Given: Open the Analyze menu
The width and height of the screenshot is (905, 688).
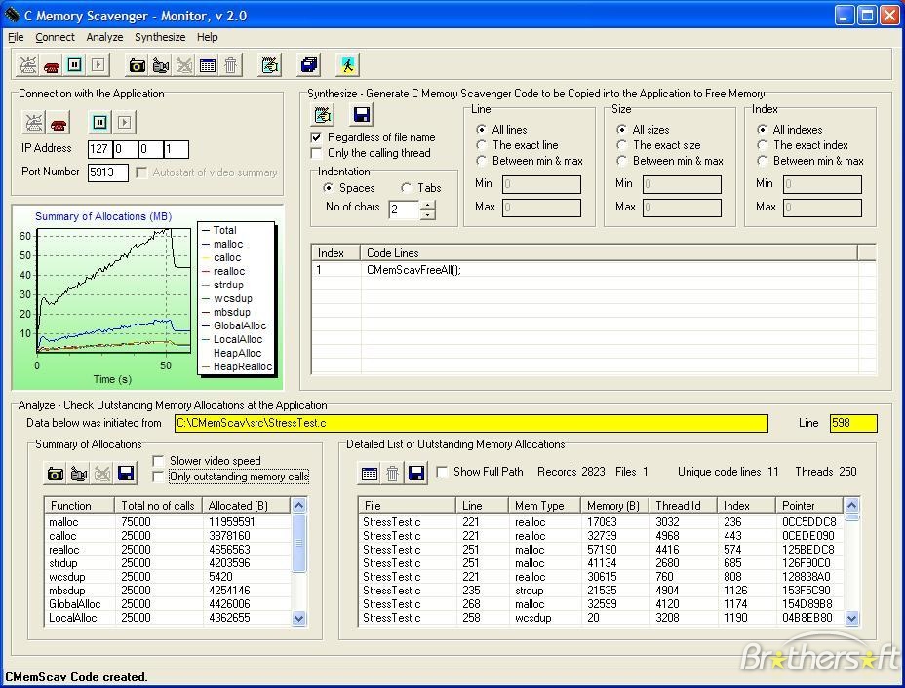Looking at the screenshot, I should [x=104, y=37].
